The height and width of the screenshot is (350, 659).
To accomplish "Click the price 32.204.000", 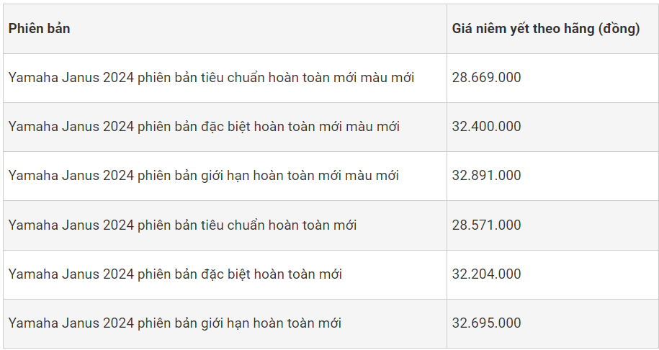I will tap(486, 274).
